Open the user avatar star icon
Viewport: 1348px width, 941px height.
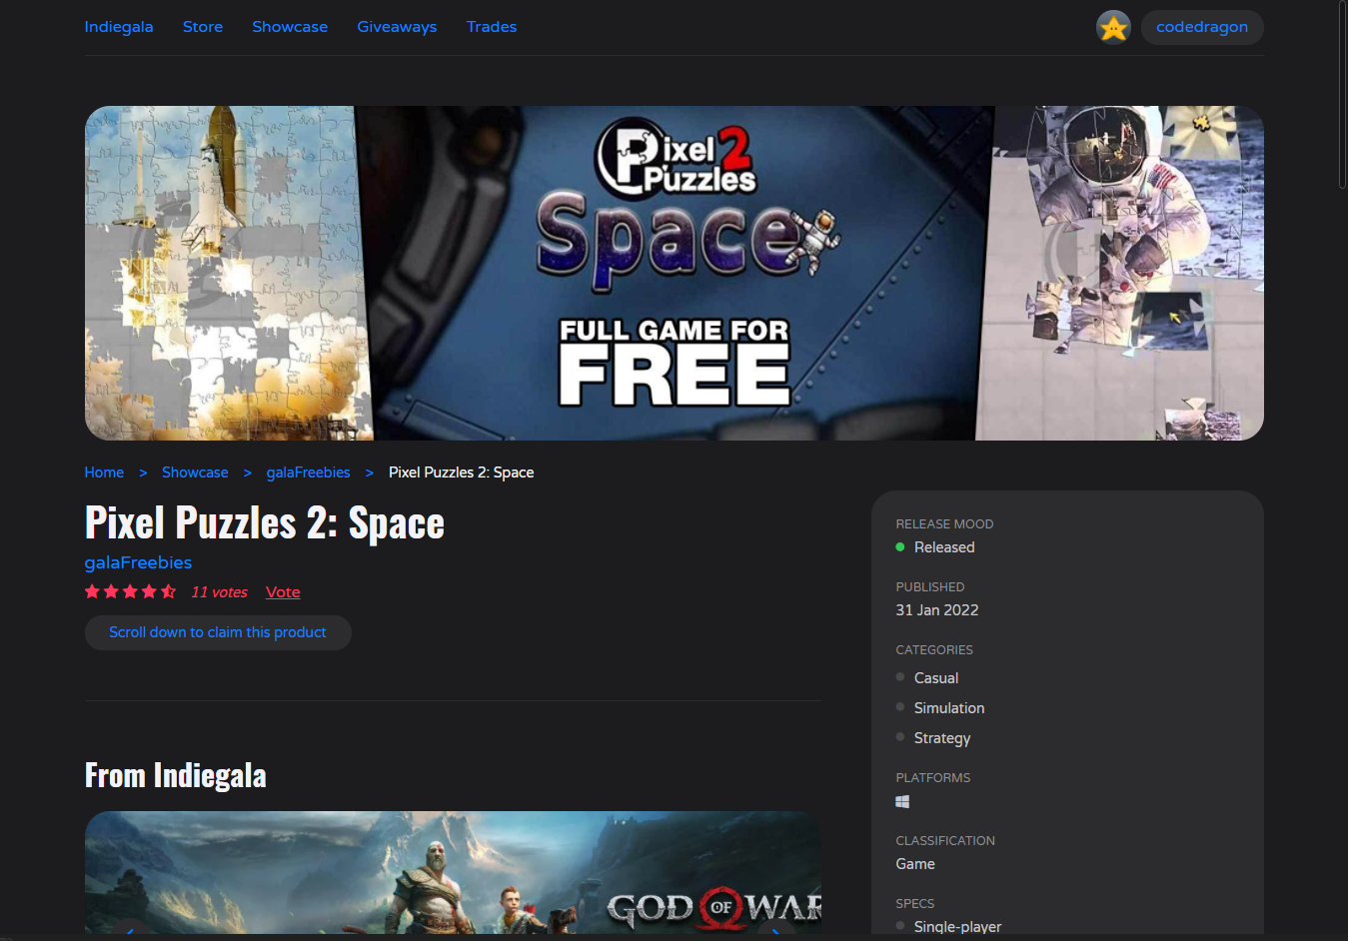(x=1113, y=27)
